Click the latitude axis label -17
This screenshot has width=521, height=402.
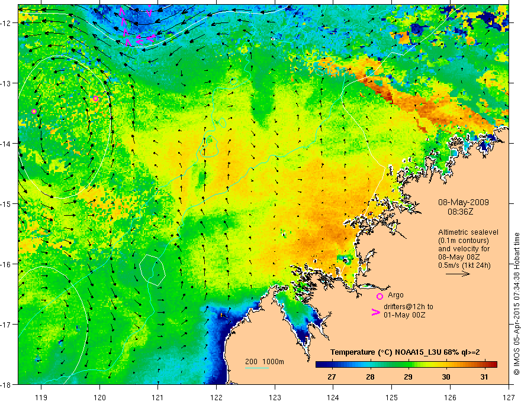[x=6, y=325]
